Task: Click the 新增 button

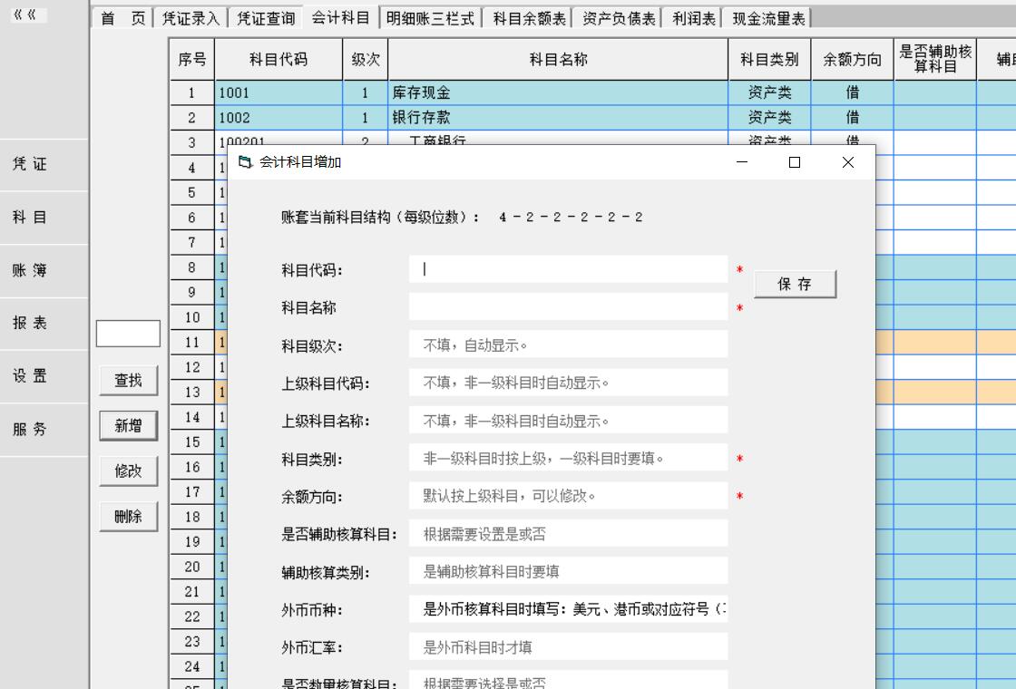Action: tap(128, 425)
